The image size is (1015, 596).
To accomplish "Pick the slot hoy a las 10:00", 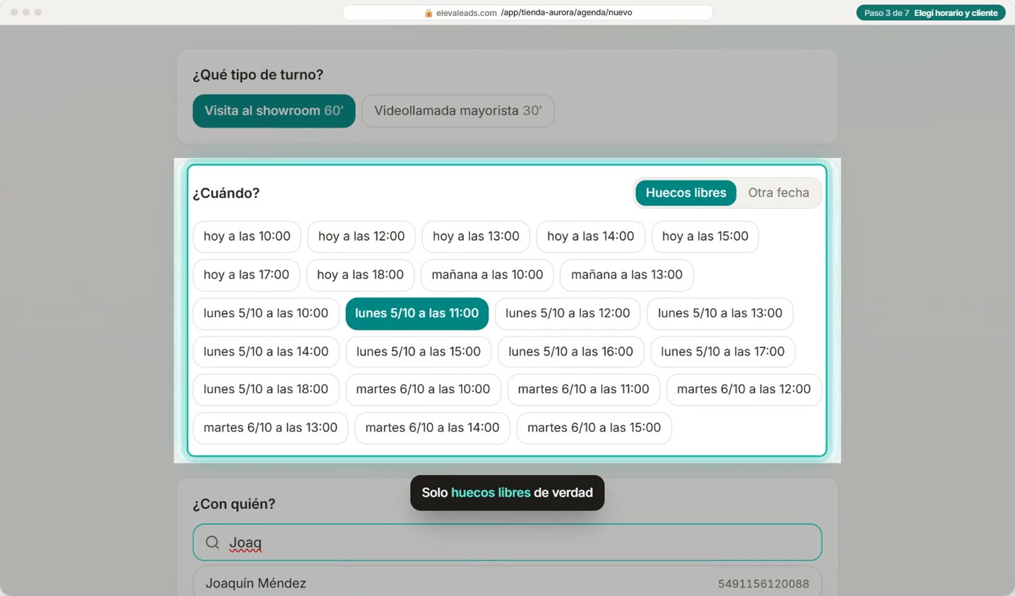I will [x=246, y=236].
